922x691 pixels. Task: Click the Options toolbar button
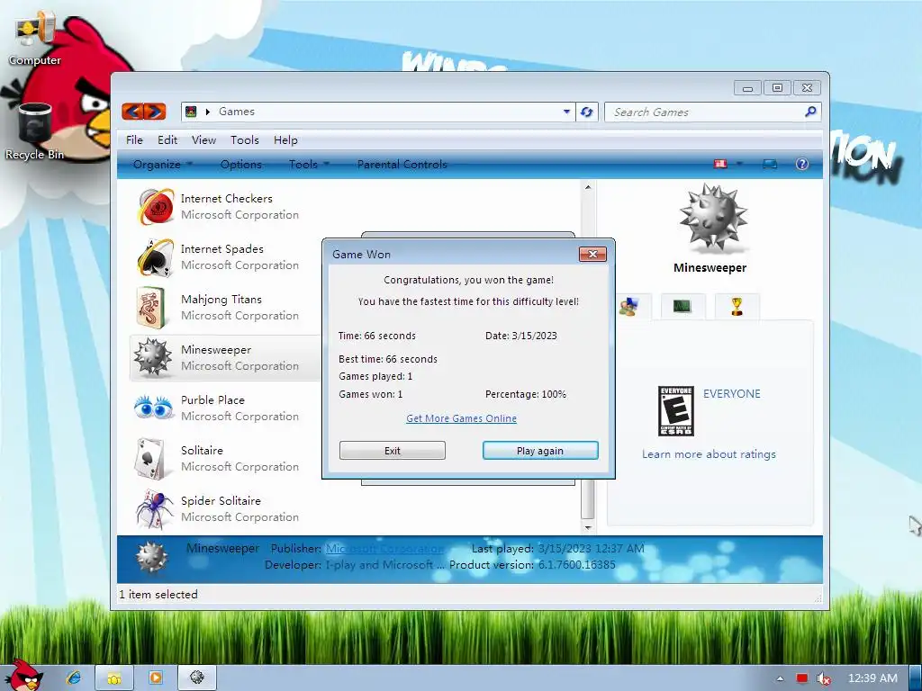tap(241, 164)
